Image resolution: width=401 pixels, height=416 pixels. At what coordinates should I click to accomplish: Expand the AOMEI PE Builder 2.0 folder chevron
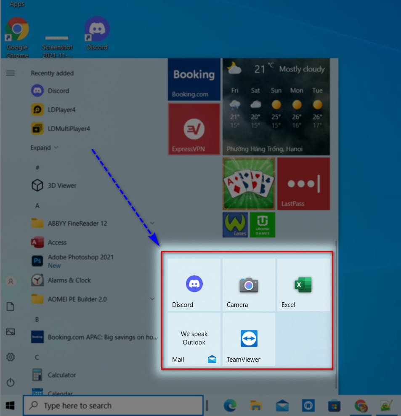pos(152,299)
